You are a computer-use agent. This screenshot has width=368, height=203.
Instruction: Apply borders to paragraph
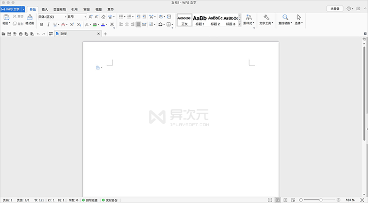click(x=168, y=24)
